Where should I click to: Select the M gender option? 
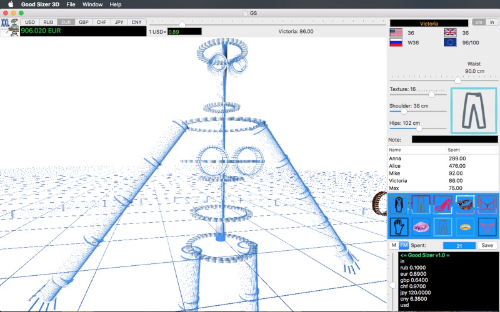[x=394, y=245]
